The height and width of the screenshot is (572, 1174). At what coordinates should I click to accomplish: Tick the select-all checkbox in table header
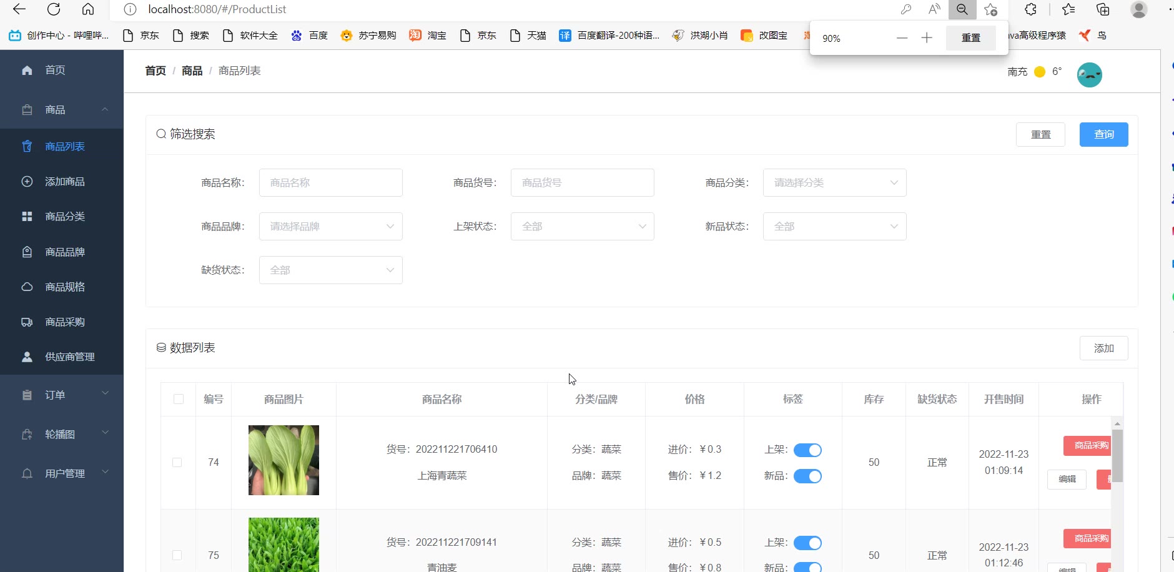179,399
